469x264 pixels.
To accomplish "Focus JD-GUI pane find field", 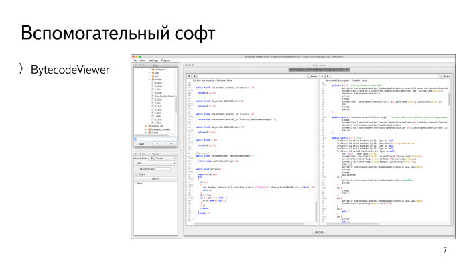I will tap(251, 76).
